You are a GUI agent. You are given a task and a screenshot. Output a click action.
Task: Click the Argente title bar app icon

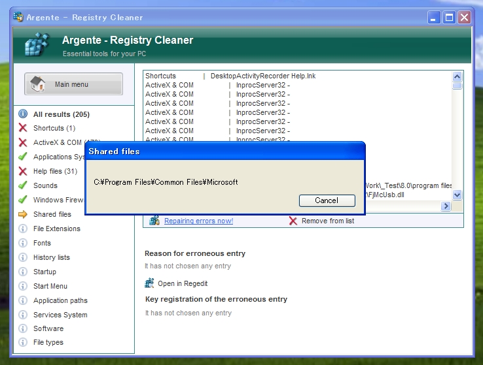click(x=18, y=17)
